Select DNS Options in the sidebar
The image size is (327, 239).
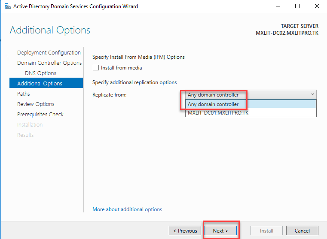coord(40,73)
